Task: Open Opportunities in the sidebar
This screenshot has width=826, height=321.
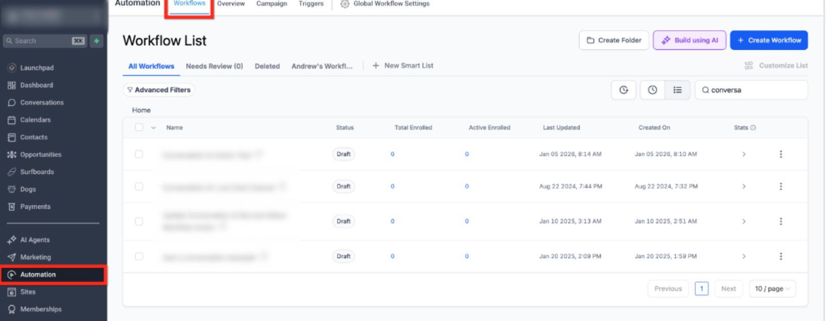Action: pos(35,154)
